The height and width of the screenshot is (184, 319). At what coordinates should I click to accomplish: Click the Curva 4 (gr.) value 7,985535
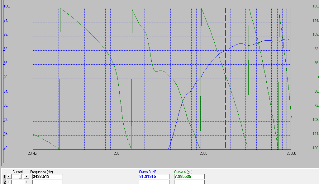click(x=189, y=177)
